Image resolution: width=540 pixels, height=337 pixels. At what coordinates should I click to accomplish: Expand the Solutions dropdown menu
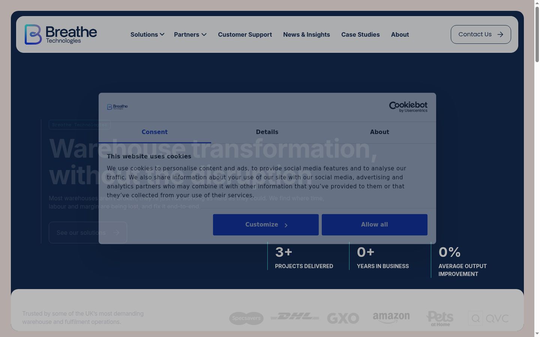pos(147,34)
